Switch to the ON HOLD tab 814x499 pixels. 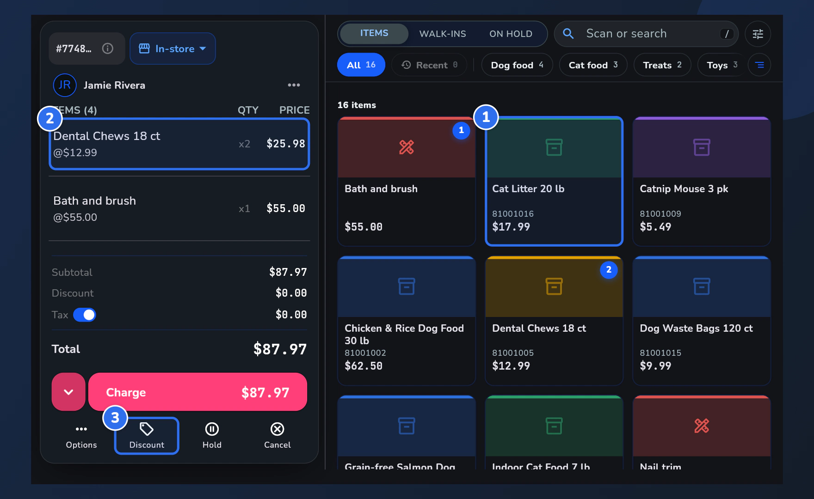point(511,34)
